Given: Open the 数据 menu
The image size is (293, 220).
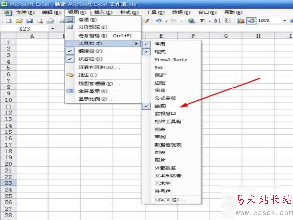Looking at the screenshot, I should 181,13.
